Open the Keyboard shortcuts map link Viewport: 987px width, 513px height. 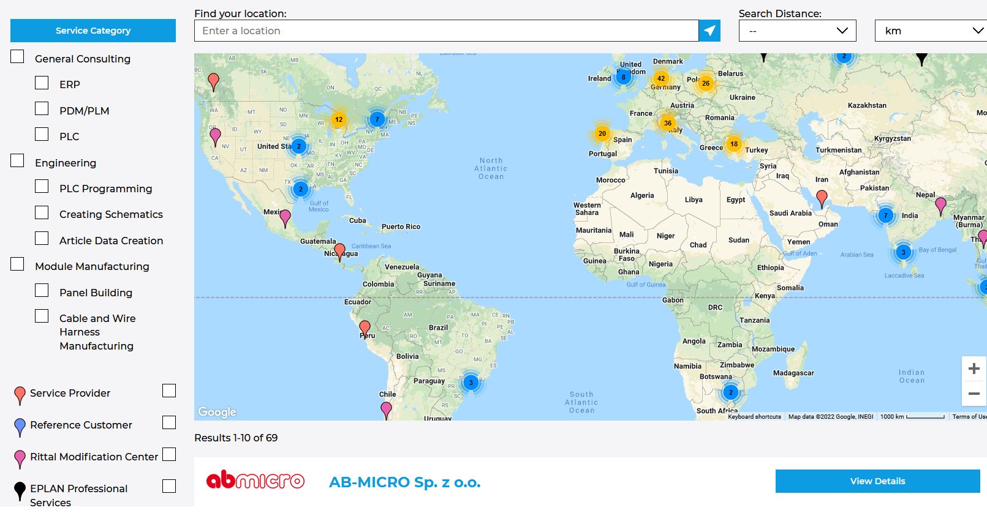(754, 417)
